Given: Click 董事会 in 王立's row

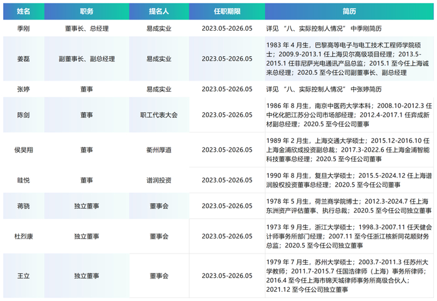Looking at the screenshot, I should coord(159,276).
